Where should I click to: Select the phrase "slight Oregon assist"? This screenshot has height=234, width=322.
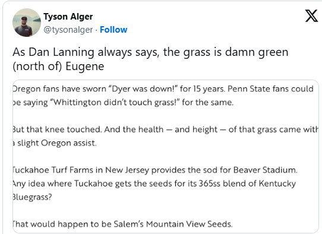point(56,143)
